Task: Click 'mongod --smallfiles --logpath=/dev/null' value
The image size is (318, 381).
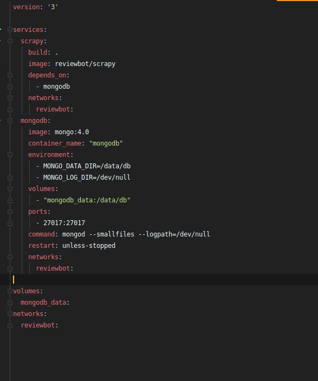Action: click(x=136, y=234)
